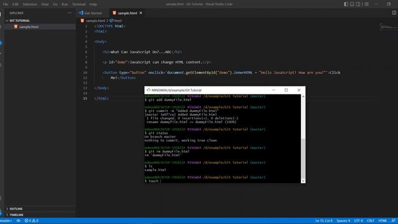398x224 pixels.
Task: Select the sample.html editor tab
Action: pyautogui.click(x=127, y=13)
